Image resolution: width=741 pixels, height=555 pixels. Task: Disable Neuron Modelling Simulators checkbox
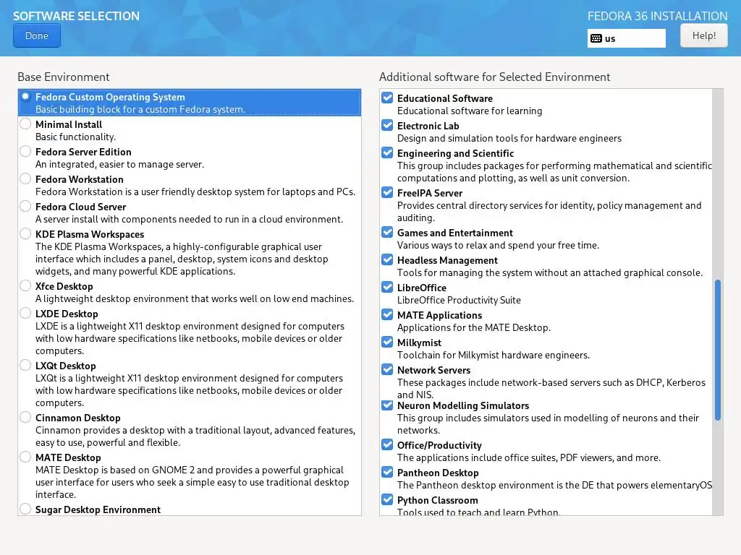(387, 405)
